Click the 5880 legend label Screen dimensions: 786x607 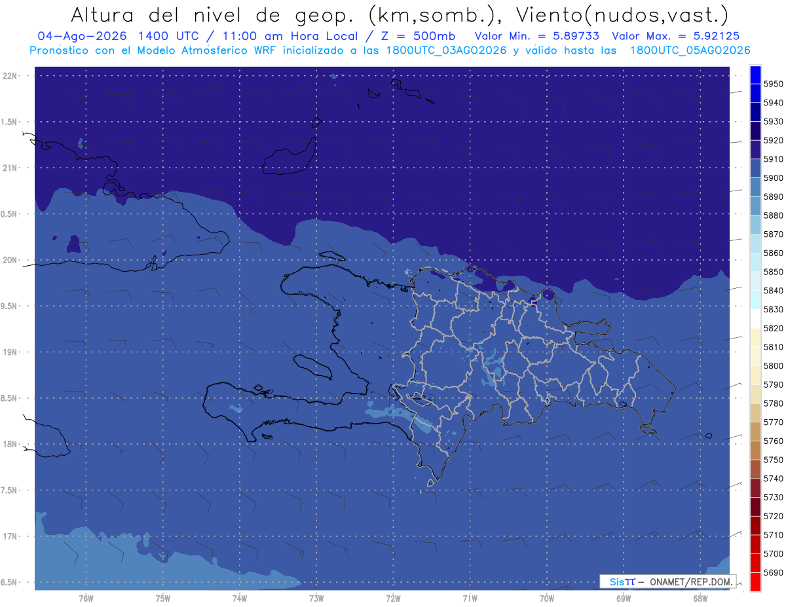pyautogui.click(x=773, y=215)
